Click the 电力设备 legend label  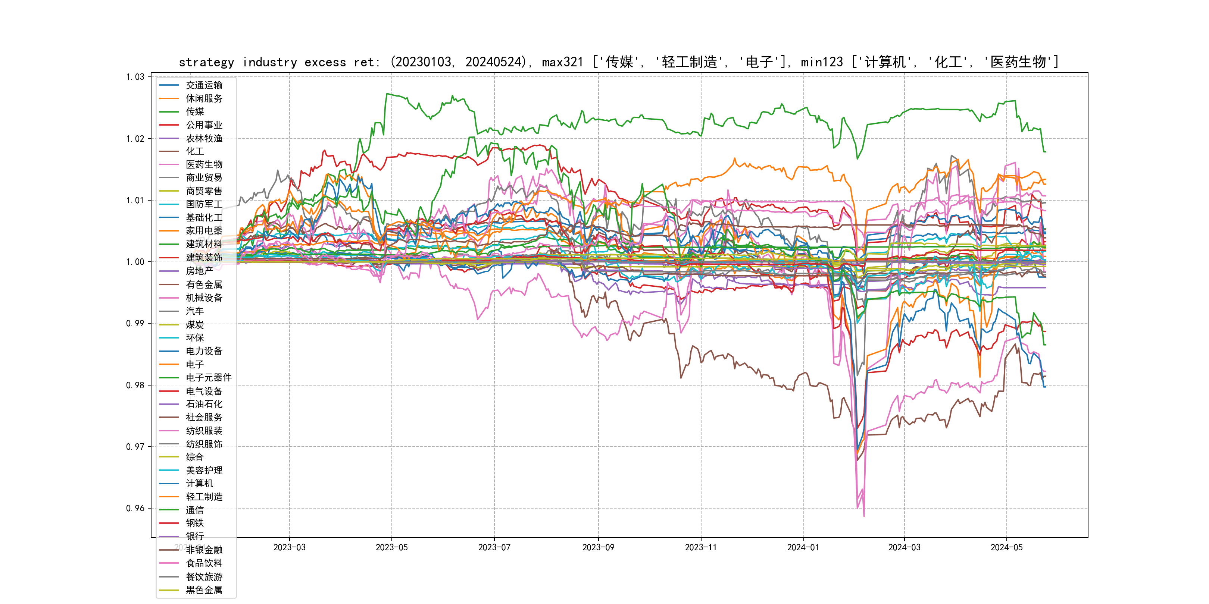tap(204, 351)
